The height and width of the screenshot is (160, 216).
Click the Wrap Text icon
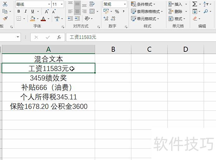pyautogui.click(x=92, y=4)
